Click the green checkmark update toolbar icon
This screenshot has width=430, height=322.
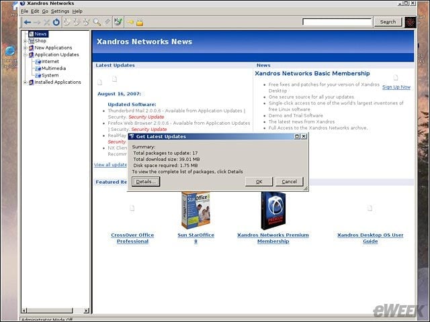[118, 21]
